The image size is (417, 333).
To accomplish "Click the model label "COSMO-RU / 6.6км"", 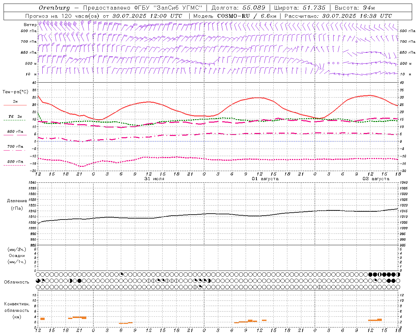I will click(247, 16).
